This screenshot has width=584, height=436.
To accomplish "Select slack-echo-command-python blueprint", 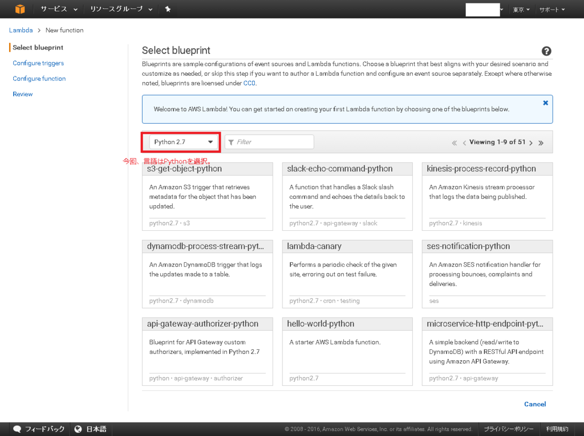I will point(347,196).
